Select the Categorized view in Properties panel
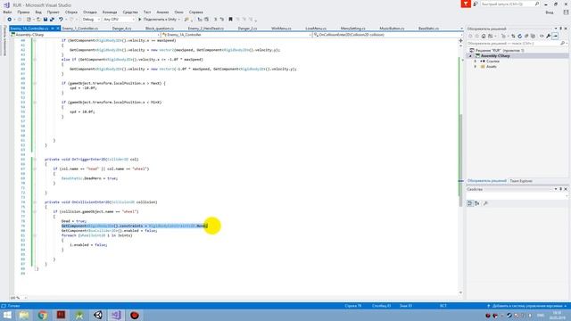 [x=470, y=203]
